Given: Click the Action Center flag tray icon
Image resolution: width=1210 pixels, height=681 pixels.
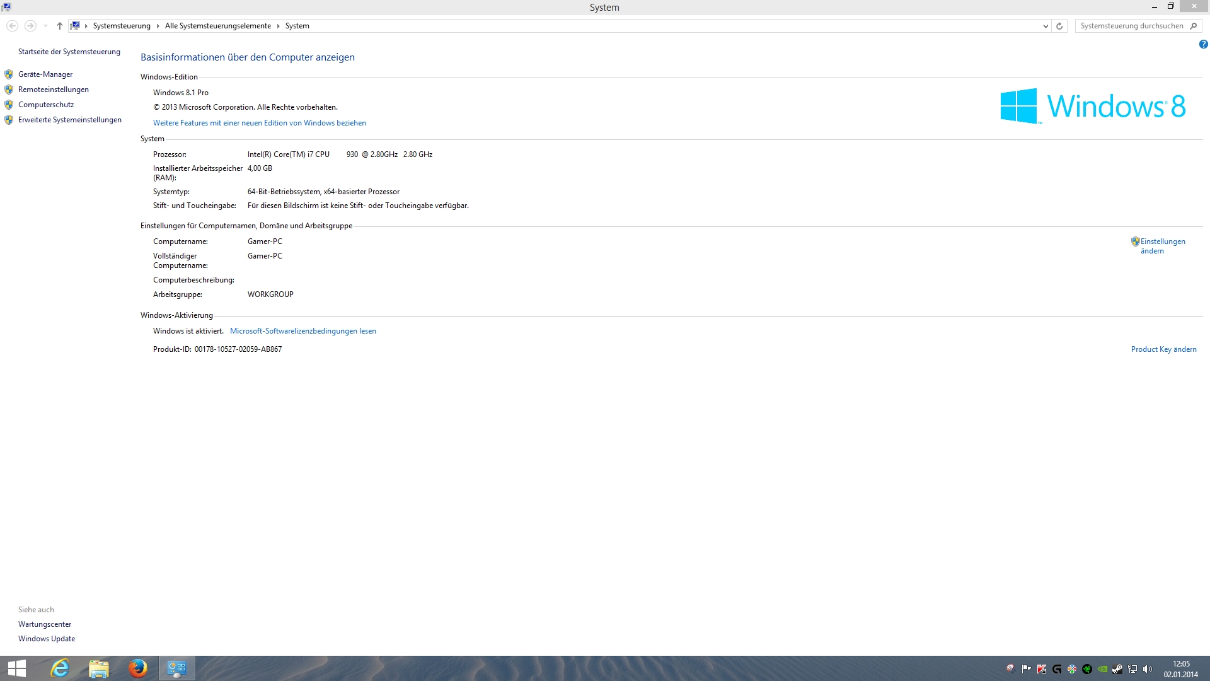Looking at the screenshot, I should tap(1027, 669).
